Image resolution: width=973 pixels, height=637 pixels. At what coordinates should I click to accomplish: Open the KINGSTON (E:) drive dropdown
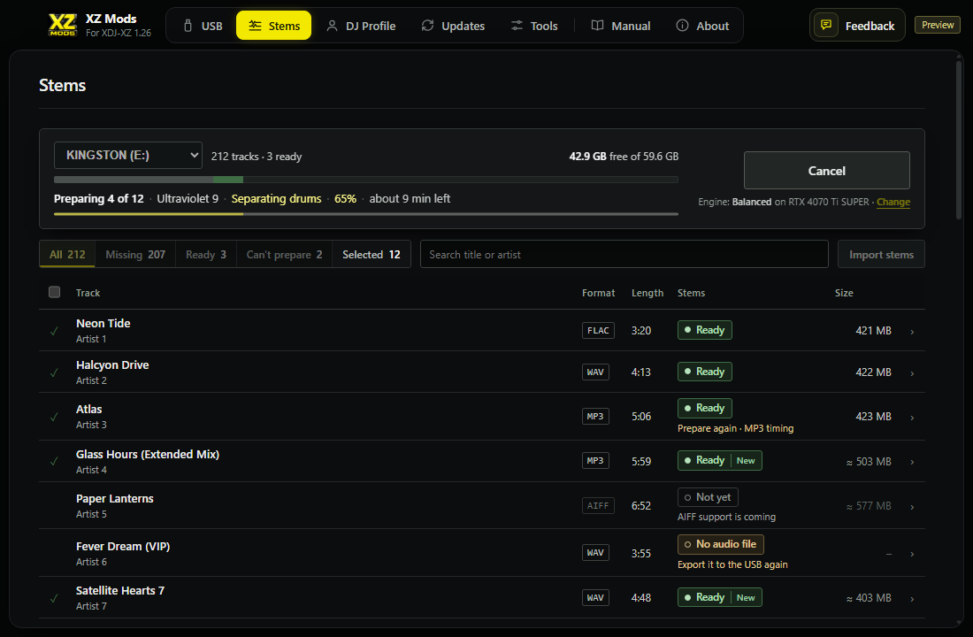128,155
